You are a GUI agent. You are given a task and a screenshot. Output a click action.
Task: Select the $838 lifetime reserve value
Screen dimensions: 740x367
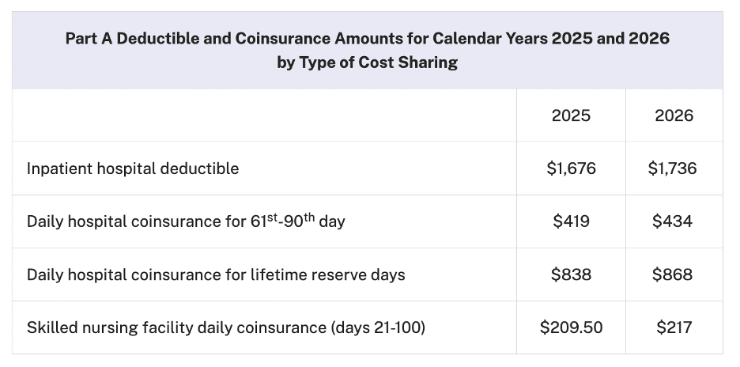(x=571, y=274)
